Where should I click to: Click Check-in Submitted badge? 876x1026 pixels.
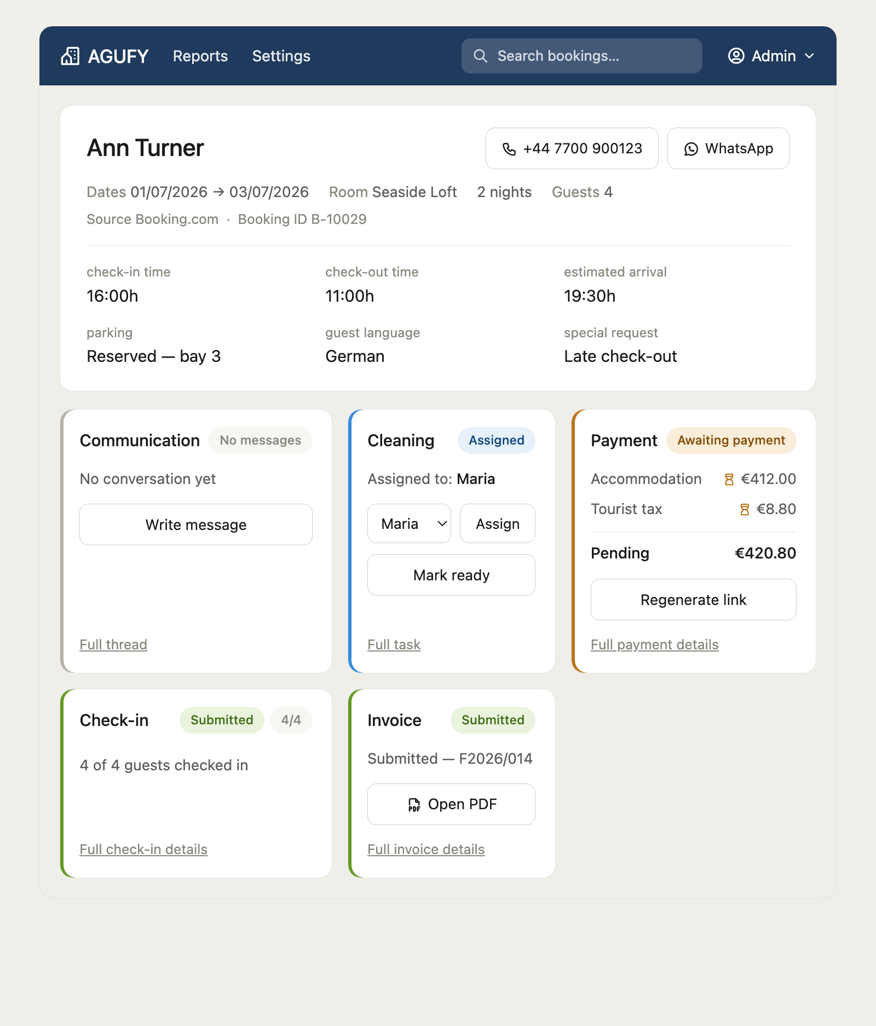click(x=222, y=720)
